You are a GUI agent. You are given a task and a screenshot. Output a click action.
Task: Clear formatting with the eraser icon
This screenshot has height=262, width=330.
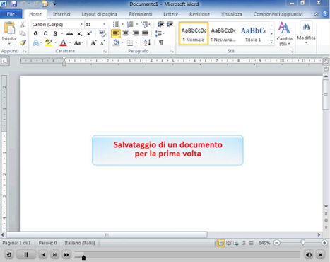[102, 33]
